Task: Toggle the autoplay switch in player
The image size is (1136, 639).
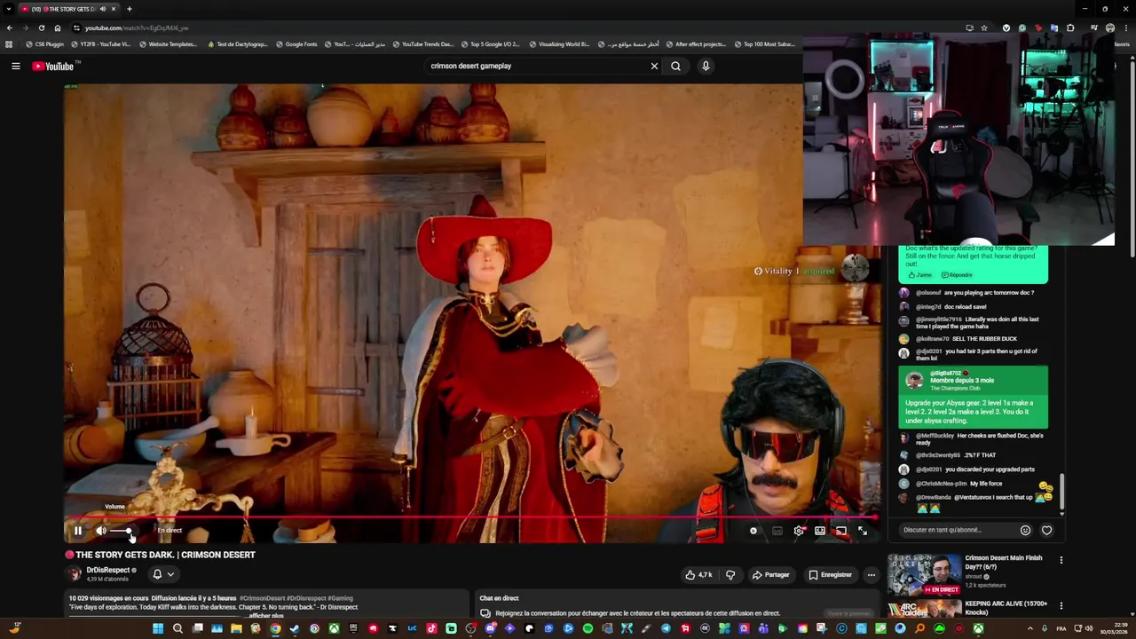Action: pos(753,531)
